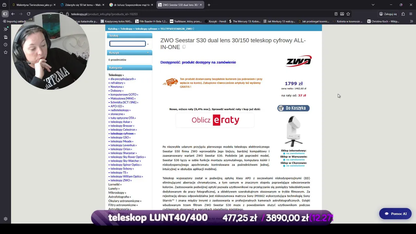Close the ZWO Seestar S30 tab
The width and height of the screenshot is (416, 234).
(201, 5)
